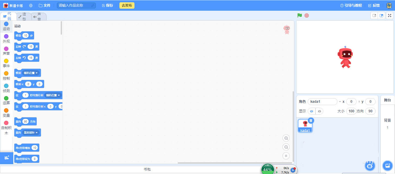Click the sprite y position field
Image resolution: width=395 pixels, height=174 pixels.
click(x=370, y=102)
